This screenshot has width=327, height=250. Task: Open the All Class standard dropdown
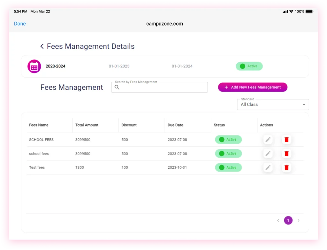(x=273, y=104)
